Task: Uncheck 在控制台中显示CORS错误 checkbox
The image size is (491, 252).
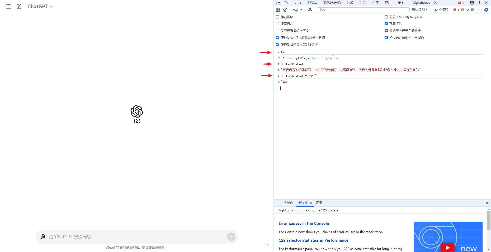Action: click(277, 44)
